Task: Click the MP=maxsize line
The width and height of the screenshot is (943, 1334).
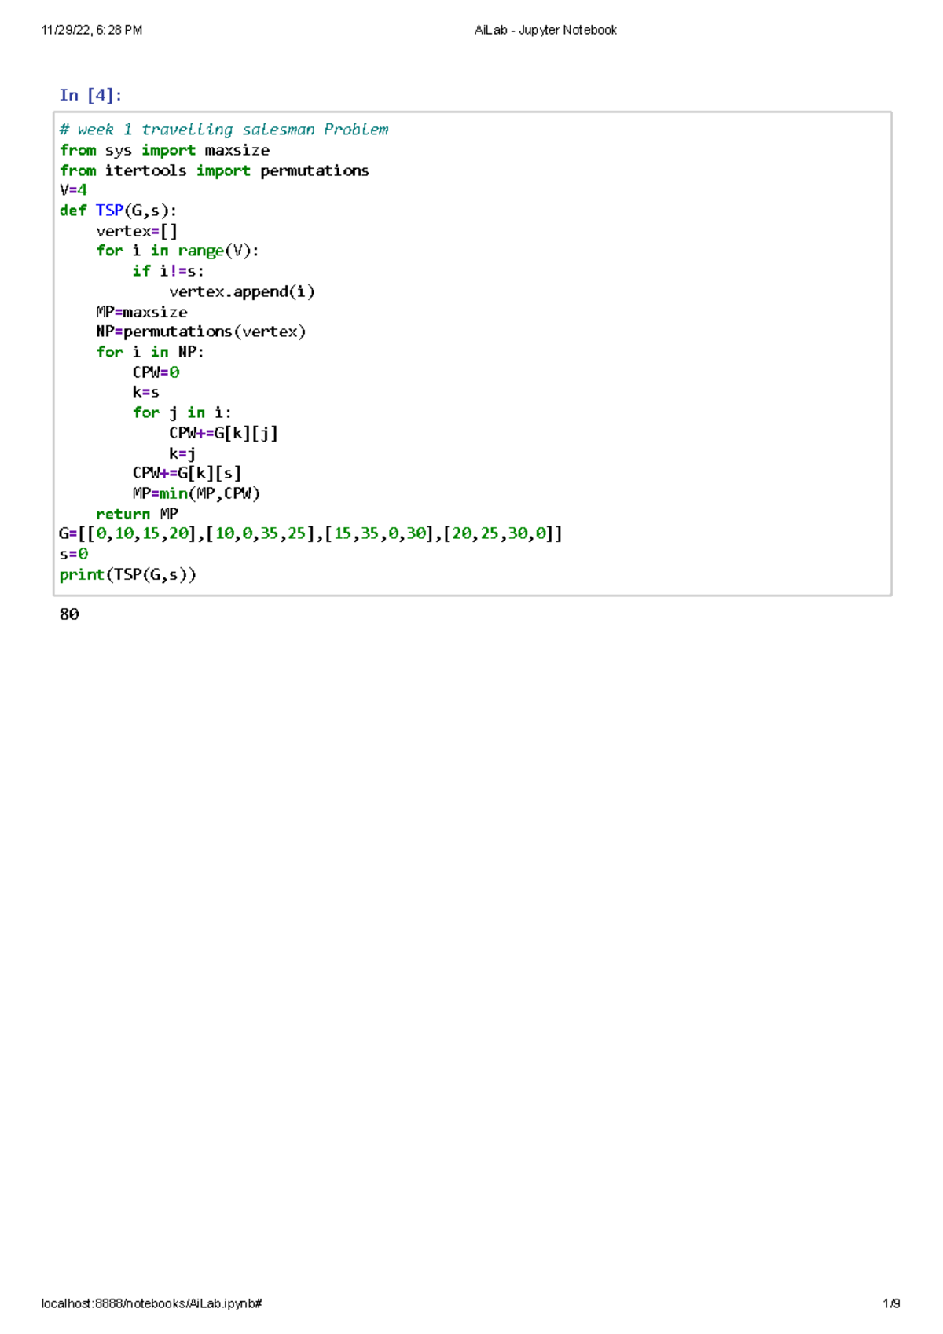Action: click(x=141, y=312)
